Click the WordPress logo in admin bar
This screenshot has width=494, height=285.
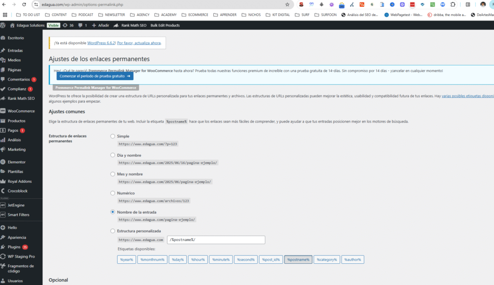coord(3,25)
